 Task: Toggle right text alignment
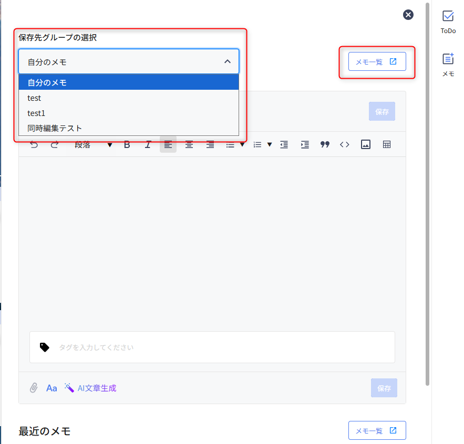210,145
